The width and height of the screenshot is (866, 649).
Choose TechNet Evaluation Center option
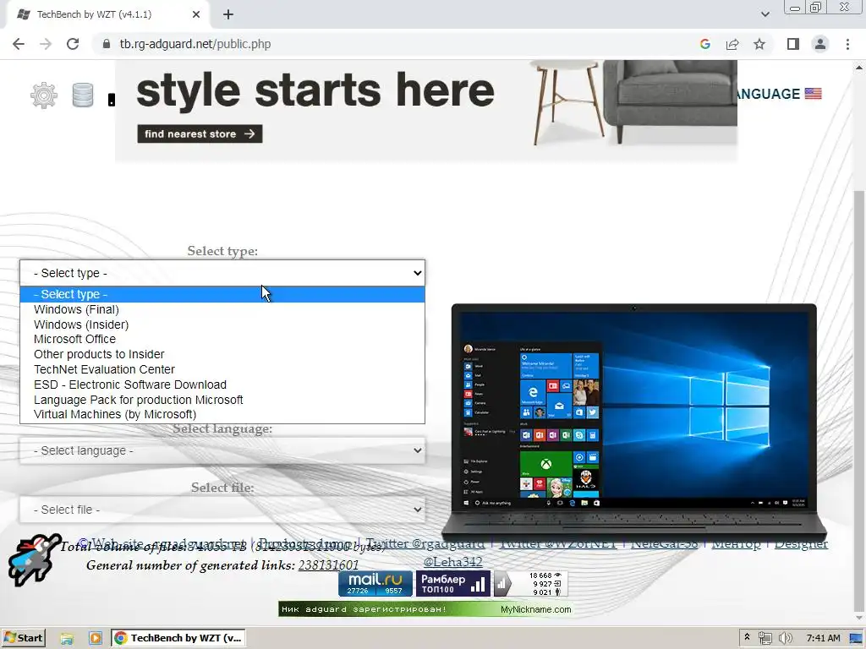222,370
